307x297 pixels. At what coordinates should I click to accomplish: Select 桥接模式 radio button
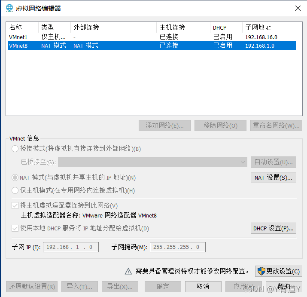(15, 149)
